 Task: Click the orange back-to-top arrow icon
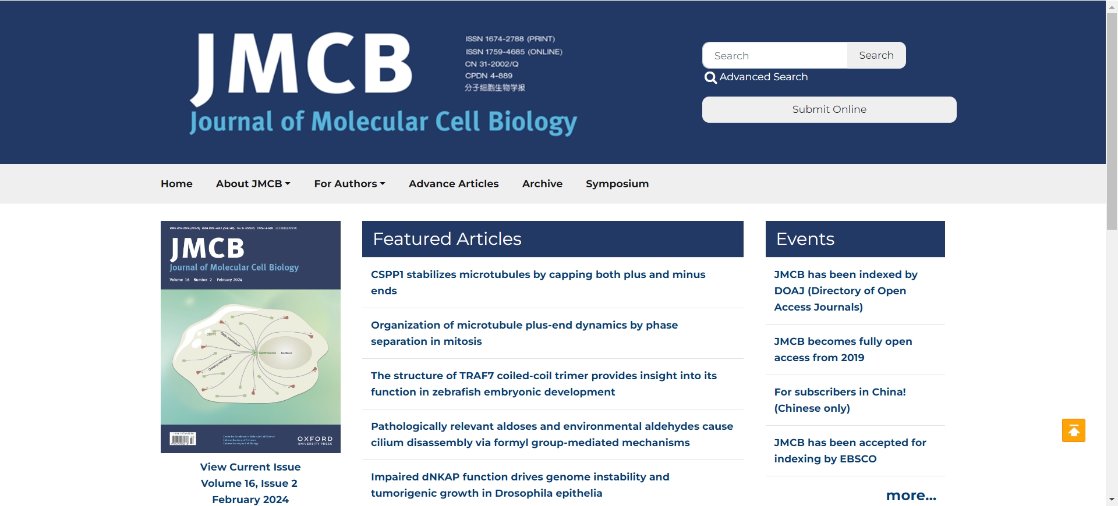pyautogui.click(x=1073, y=430)
